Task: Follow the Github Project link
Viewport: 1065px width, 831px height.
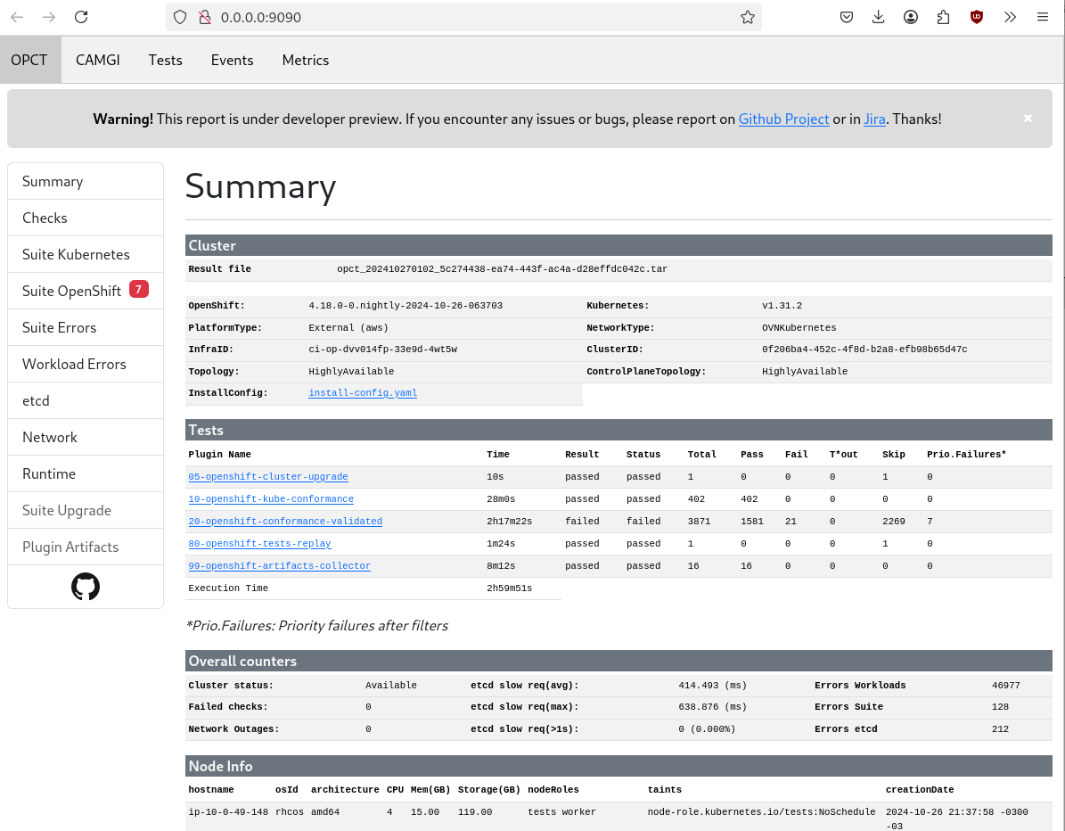Action: tap(783, 119)
